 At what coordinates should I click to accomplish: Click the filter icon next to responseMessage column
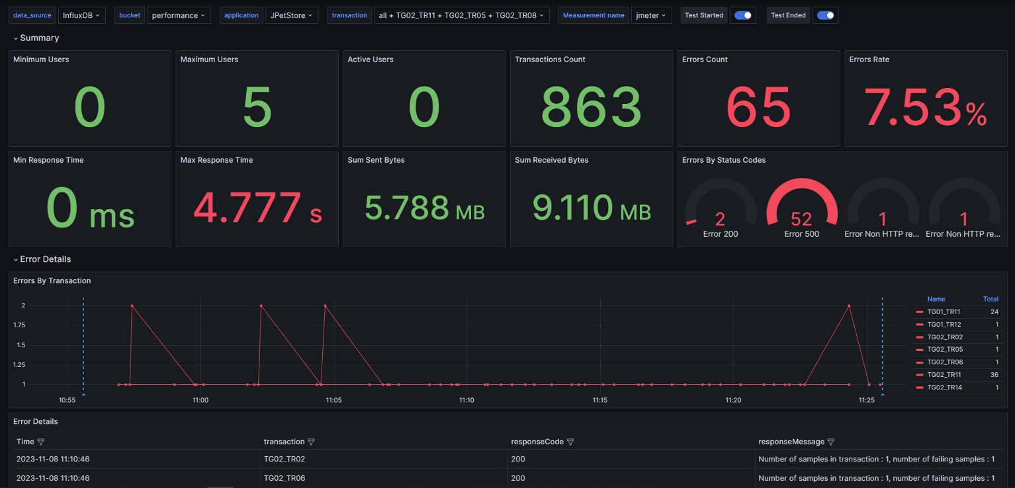click(x=831, y=442)
